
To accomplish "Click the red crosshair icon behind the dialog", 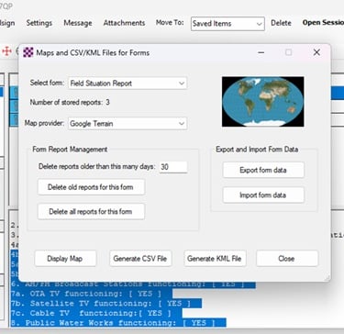I will [6, 51].
